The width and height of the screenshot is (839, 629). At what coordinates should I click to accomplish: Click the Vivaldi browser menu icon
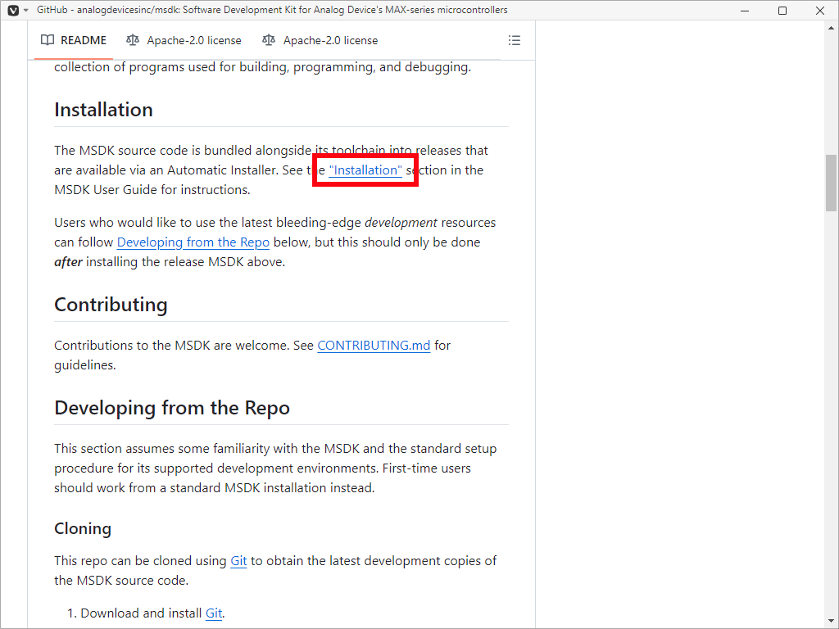click(13, 10)
